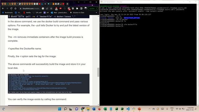The width and height of the screenshot is (199, 112).
Task: Share this page via toolbar share icon
Action: click(x=47, y=8)
